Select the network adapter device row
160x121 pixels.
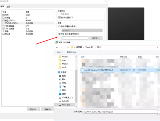(x=28, y=26)
